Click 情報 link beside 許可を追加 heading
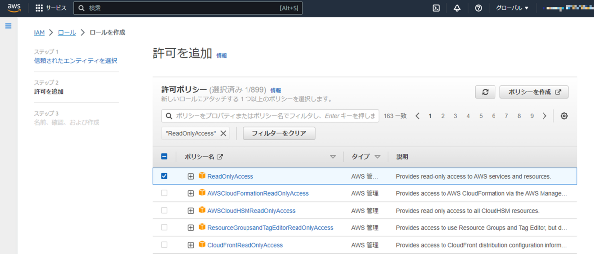This screenshot has height=254, width=594. [222, 56]
